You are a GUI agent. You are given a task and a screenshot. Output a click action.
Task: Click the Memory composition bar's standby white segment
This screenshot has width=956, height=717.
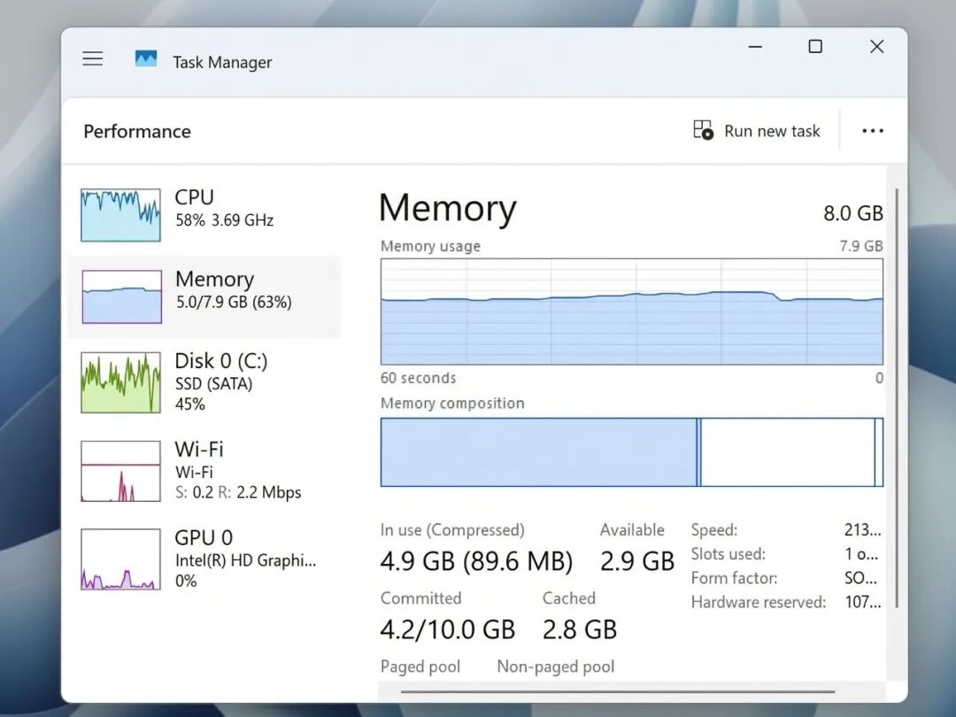(788, 452)
